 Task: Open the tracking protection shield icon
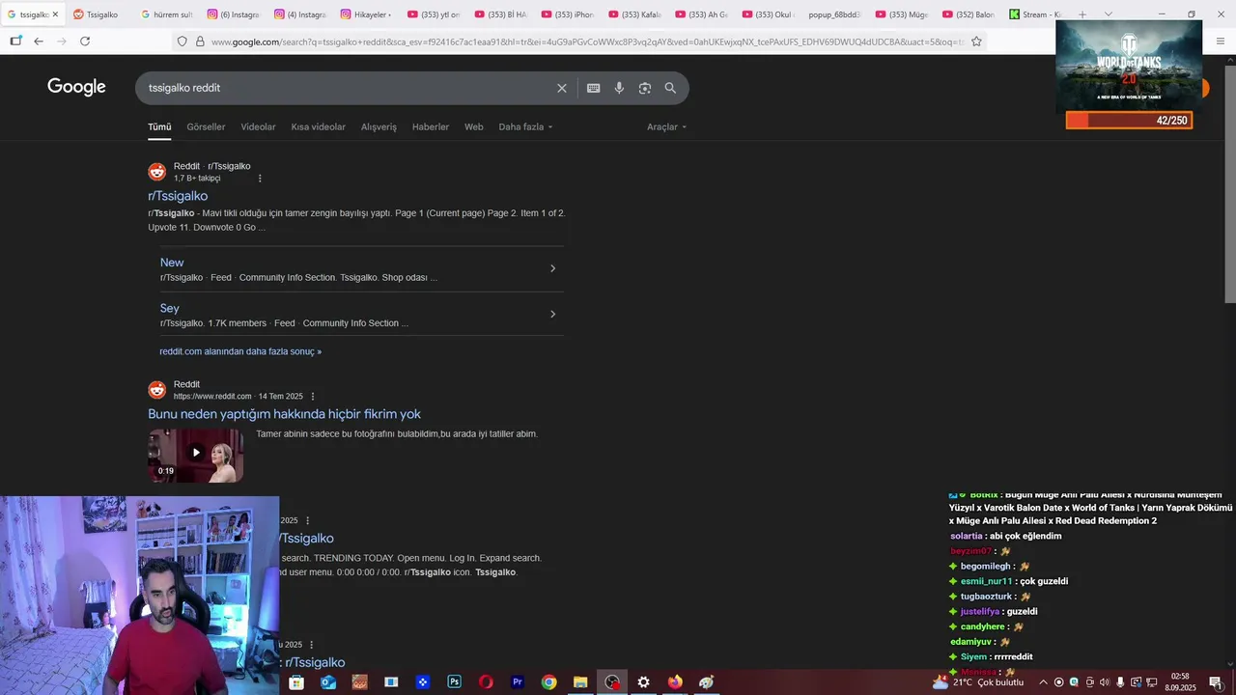182,42
